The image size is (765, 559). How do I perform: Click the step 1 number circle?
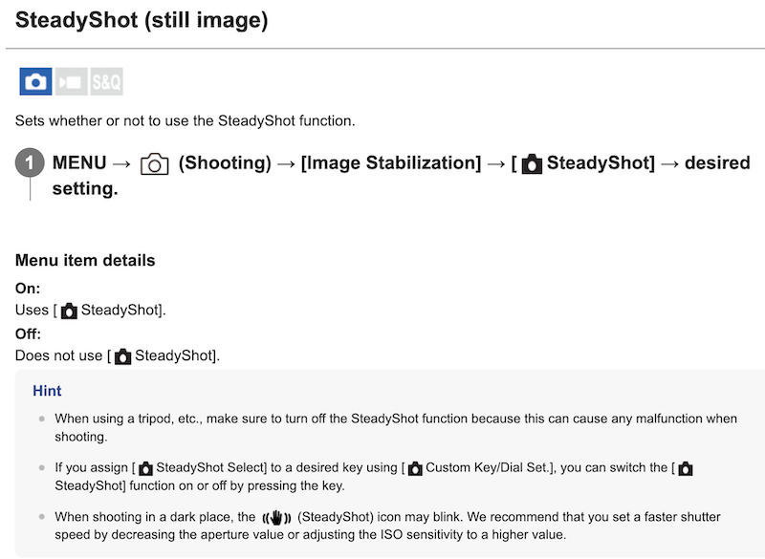click(30, 163)
